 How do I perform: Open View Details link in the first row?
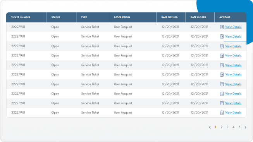[233, 27]
